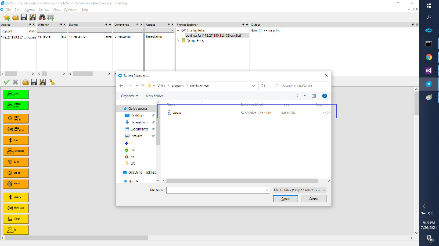
Task: Click the new project star icon
Action: tap(7, 18)
